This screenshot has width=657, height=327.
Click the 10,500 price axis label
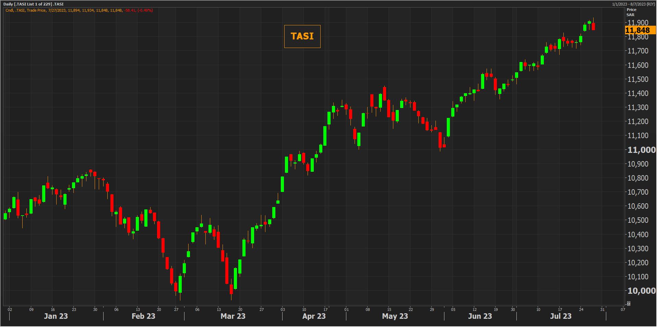tap(638, 220)
